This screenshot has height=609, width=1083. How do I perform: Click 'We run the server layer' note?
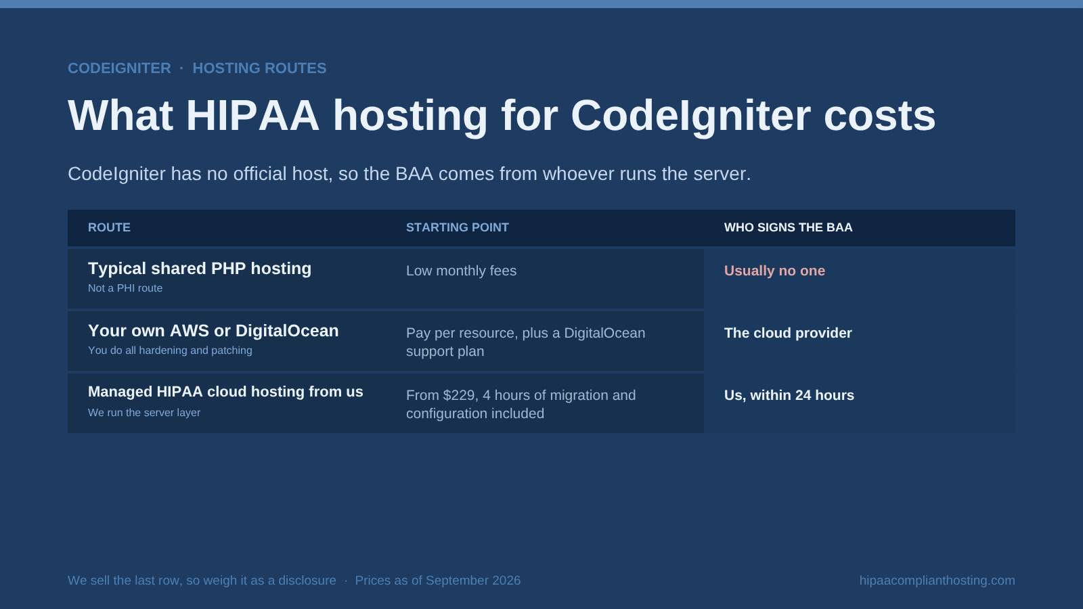click(144, 413)
